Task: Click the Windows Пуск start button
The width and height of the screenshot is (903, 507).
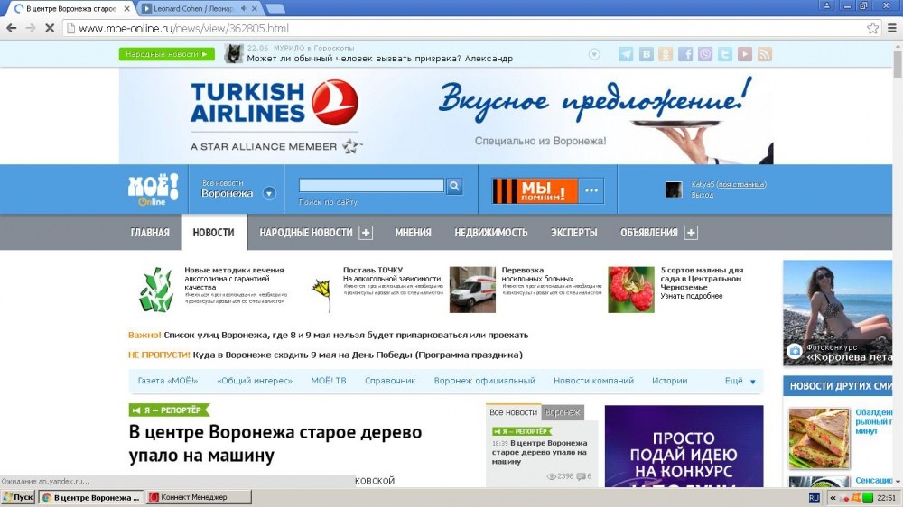Action: [x=18, y=497]
